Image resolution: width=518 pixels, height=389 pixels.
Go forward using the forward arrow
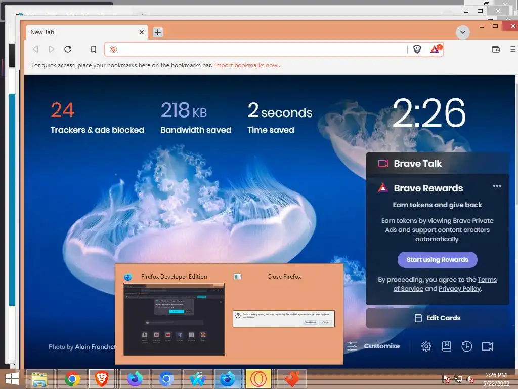[51, 49]
